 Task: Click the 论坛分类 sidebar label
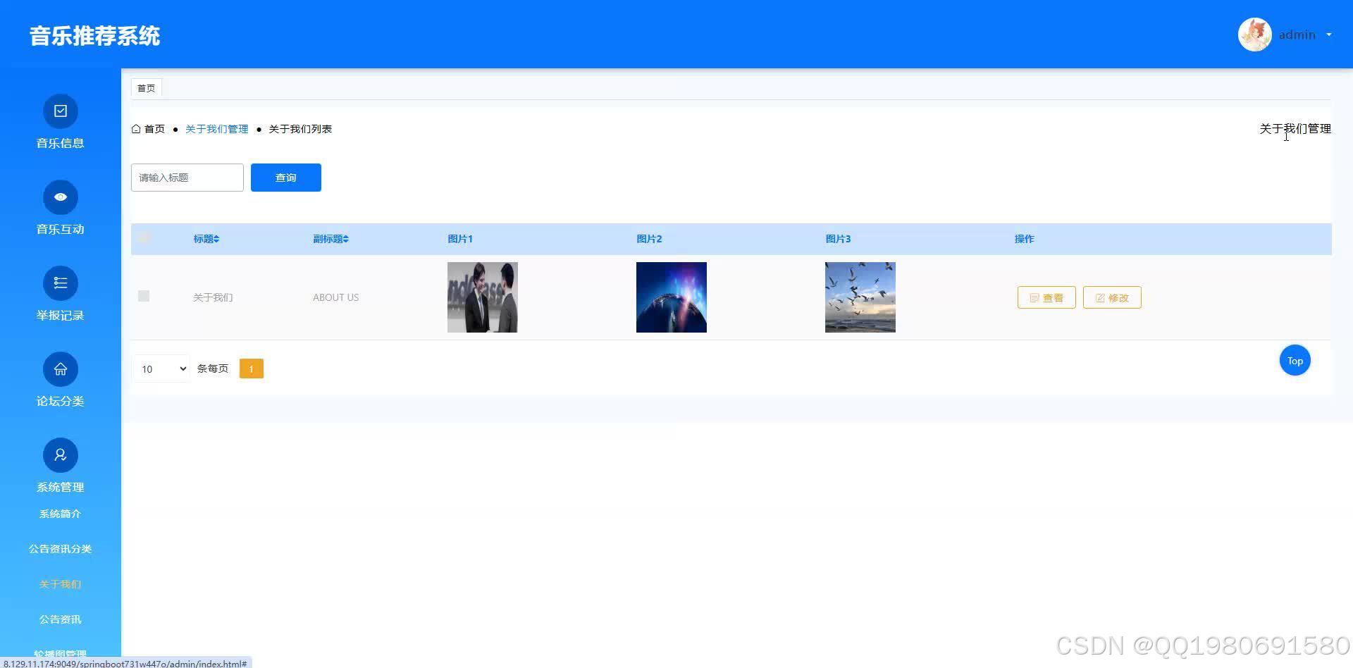(x=61, y=401)
